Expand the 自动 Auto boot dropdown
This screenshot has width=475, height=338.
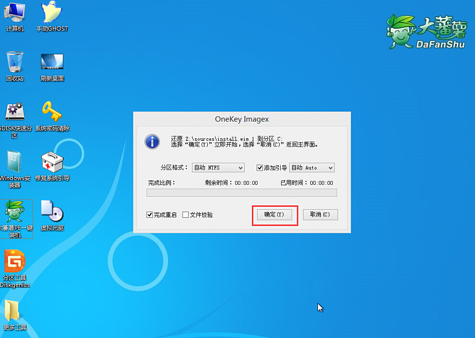[x=329, y=167]
